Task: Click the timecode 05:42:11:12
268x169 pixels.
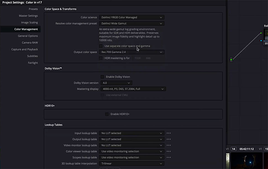Action: (247, 149)
